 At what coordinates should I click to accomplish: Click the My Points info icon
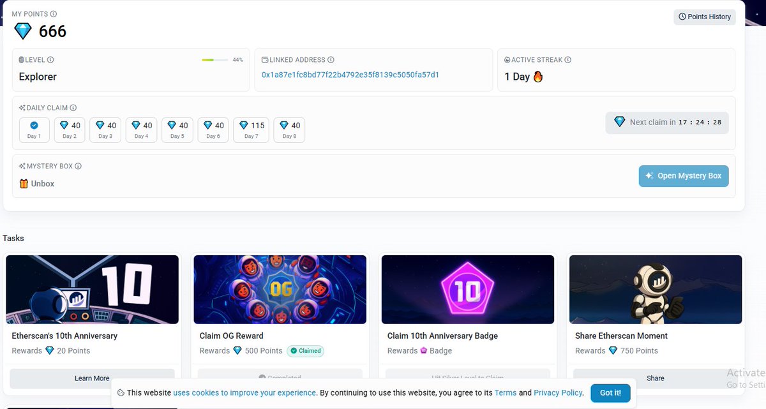tap(54, 14)
